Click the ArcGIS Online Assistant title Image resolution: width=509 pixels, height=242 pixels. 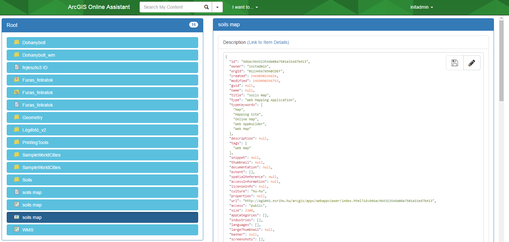[x=99, y=7]
